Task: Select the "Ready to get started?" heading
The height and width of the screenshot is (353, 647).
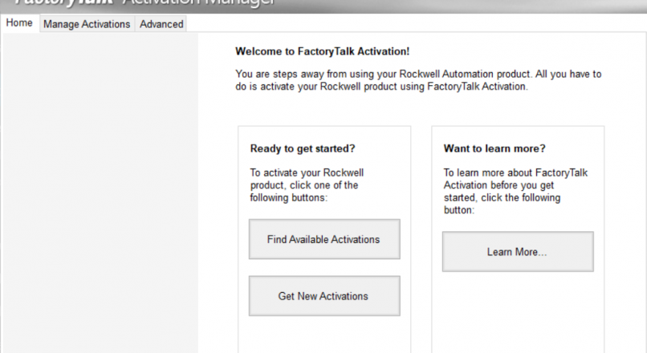Action: [303, 148]
